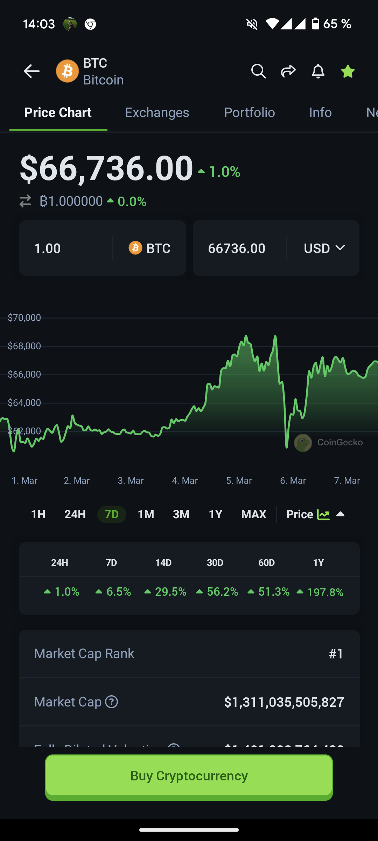Image resolution: width=378 pixels, height=841 pixels.
Task: Open the Info tab
Action: coord(320,112)
